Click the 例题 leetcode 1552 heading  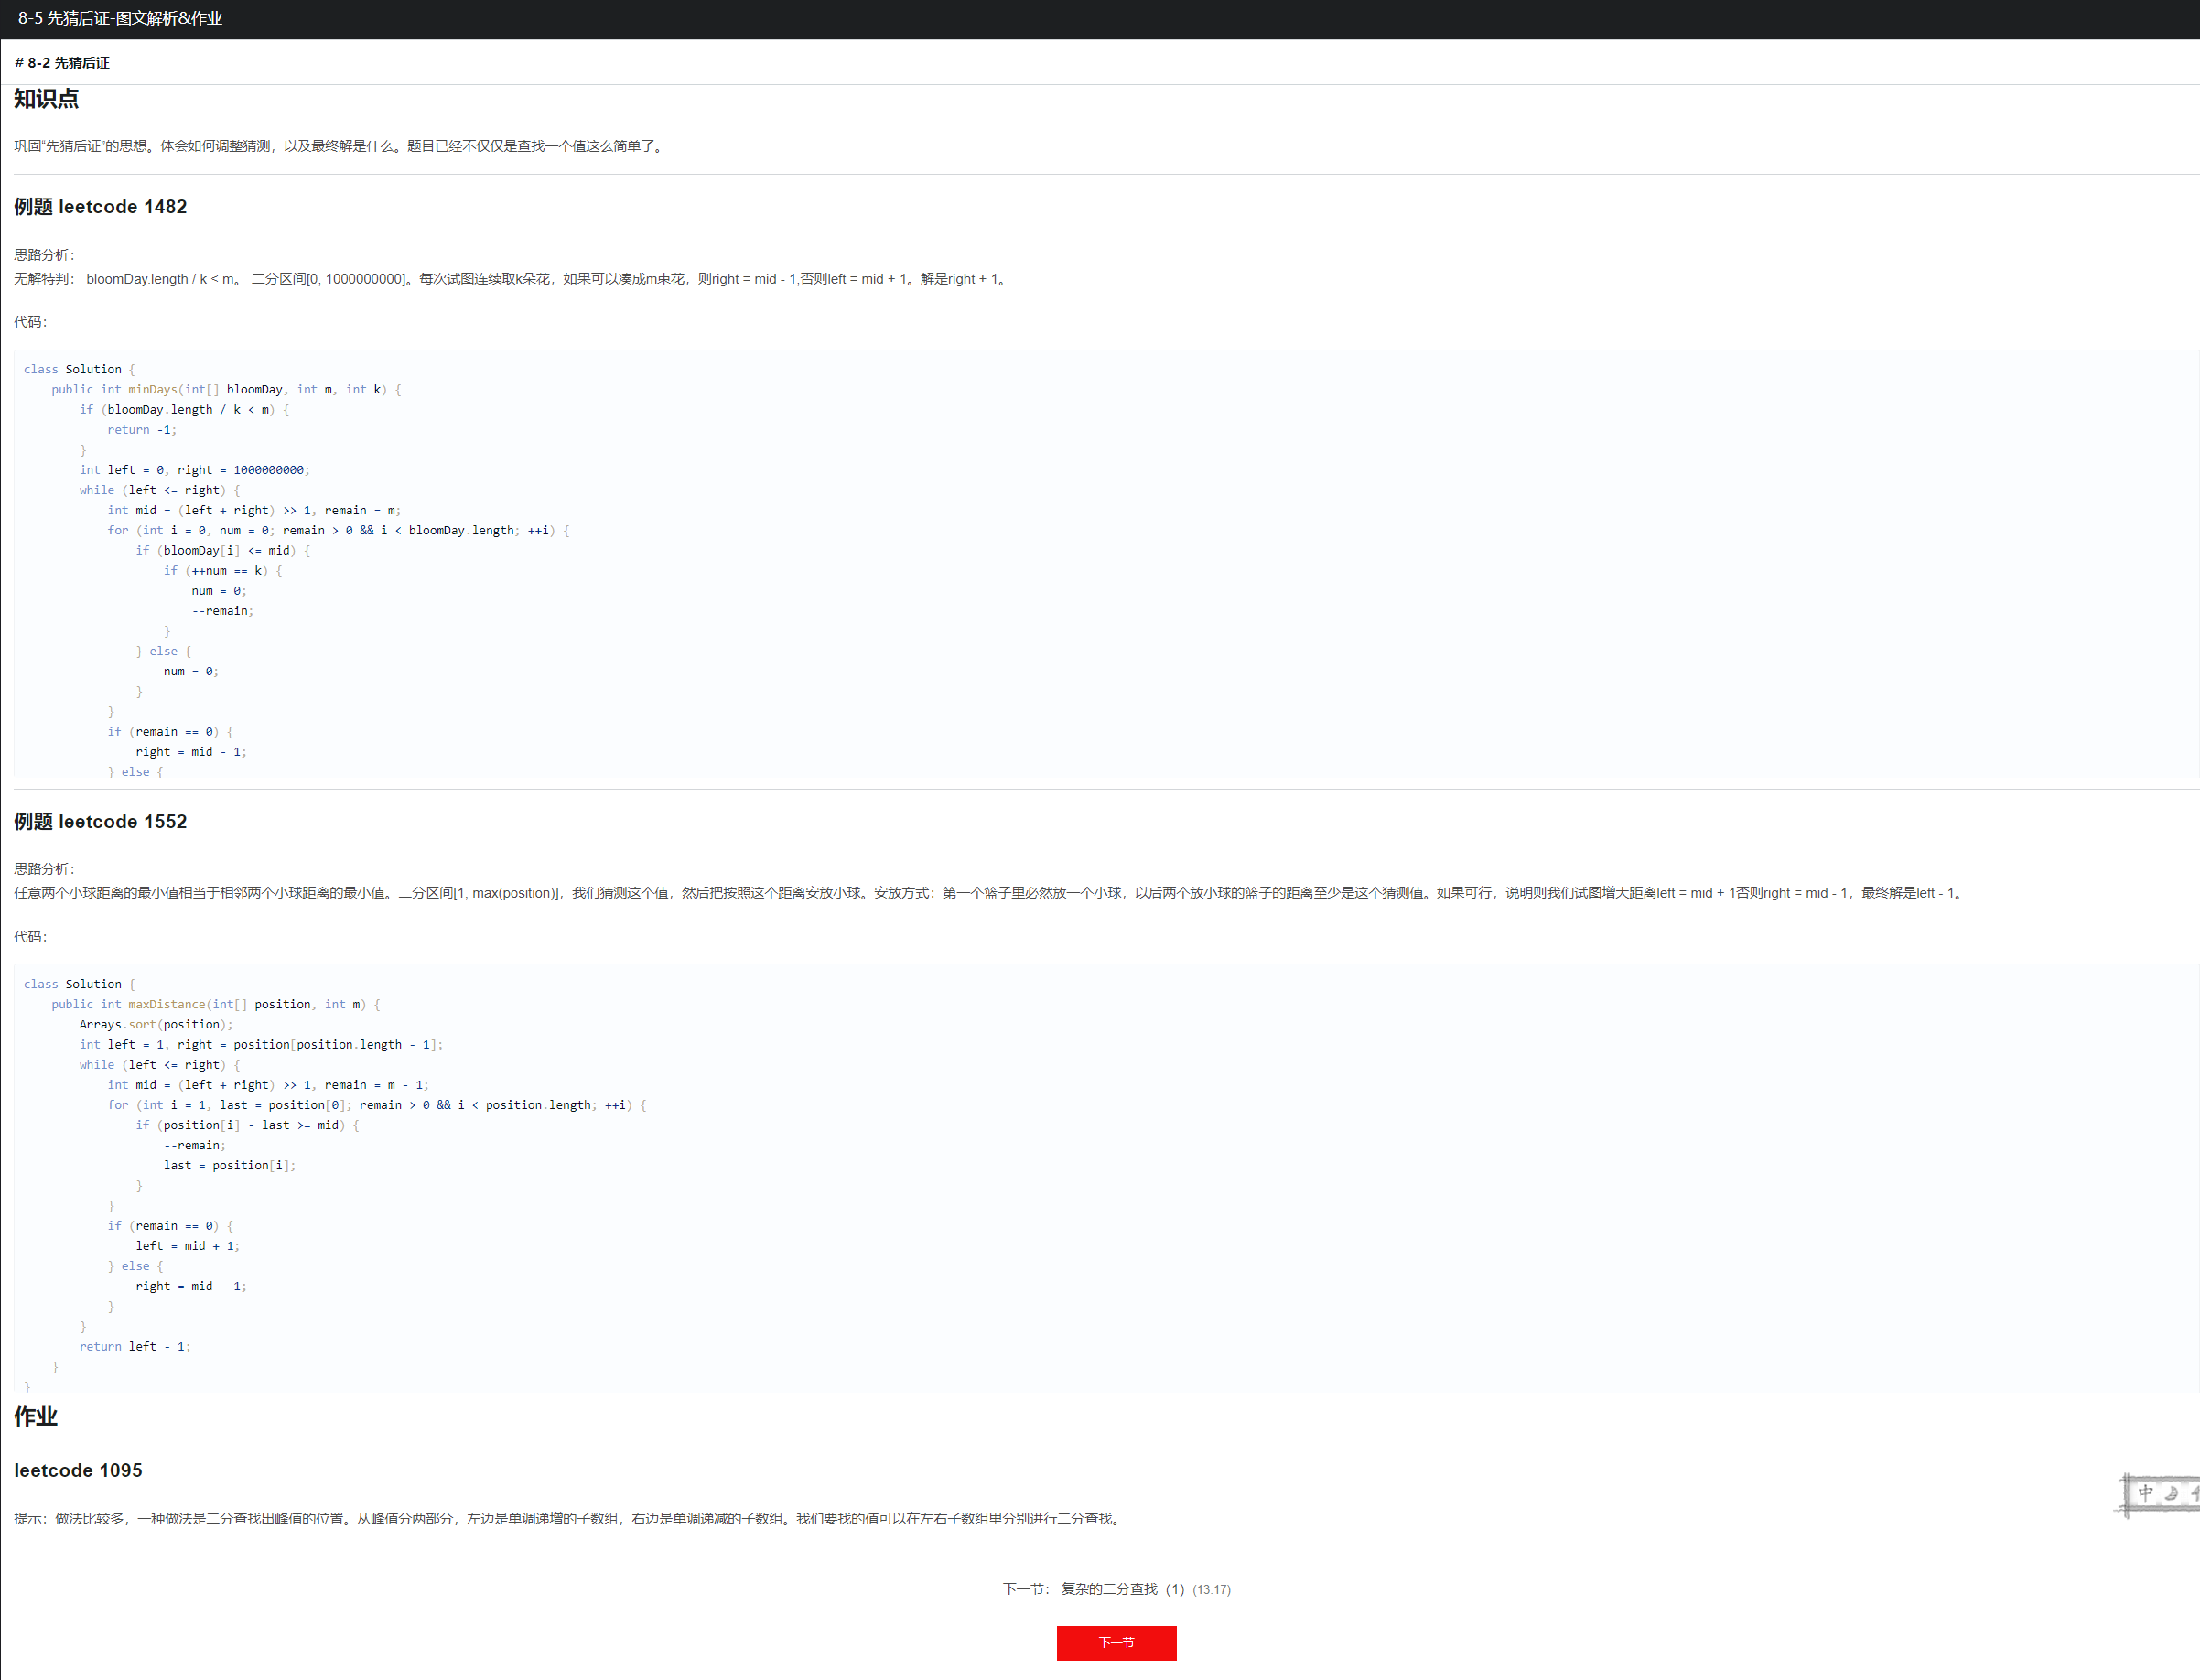[x=100, y=822]
